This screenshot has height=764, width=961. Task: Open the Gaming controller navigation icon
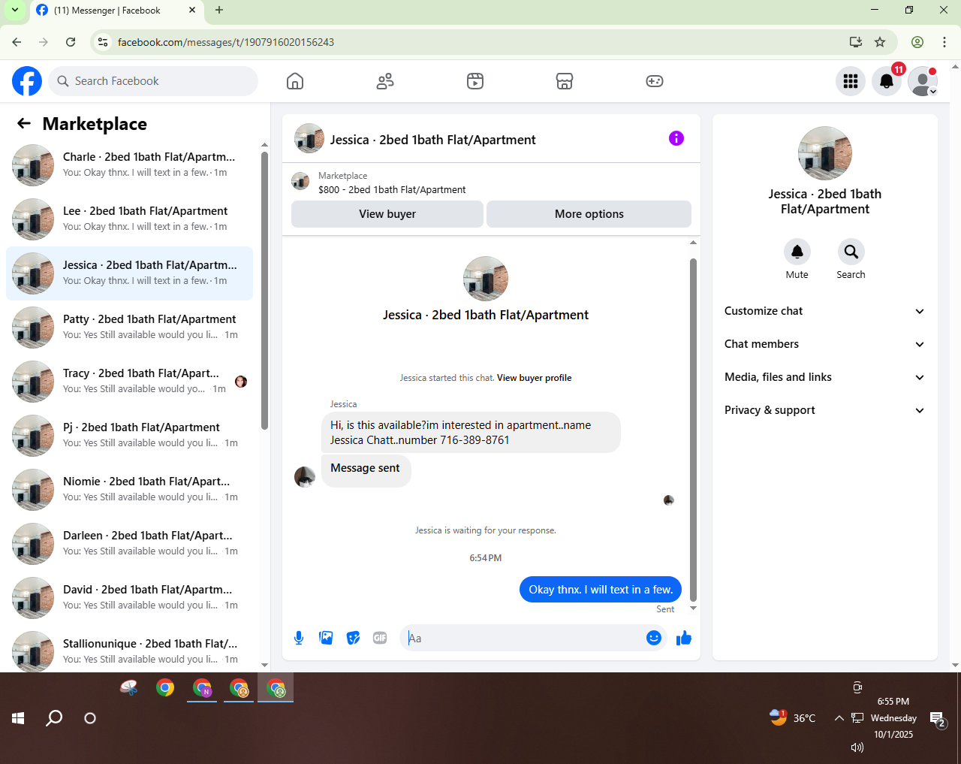[655, 81]
